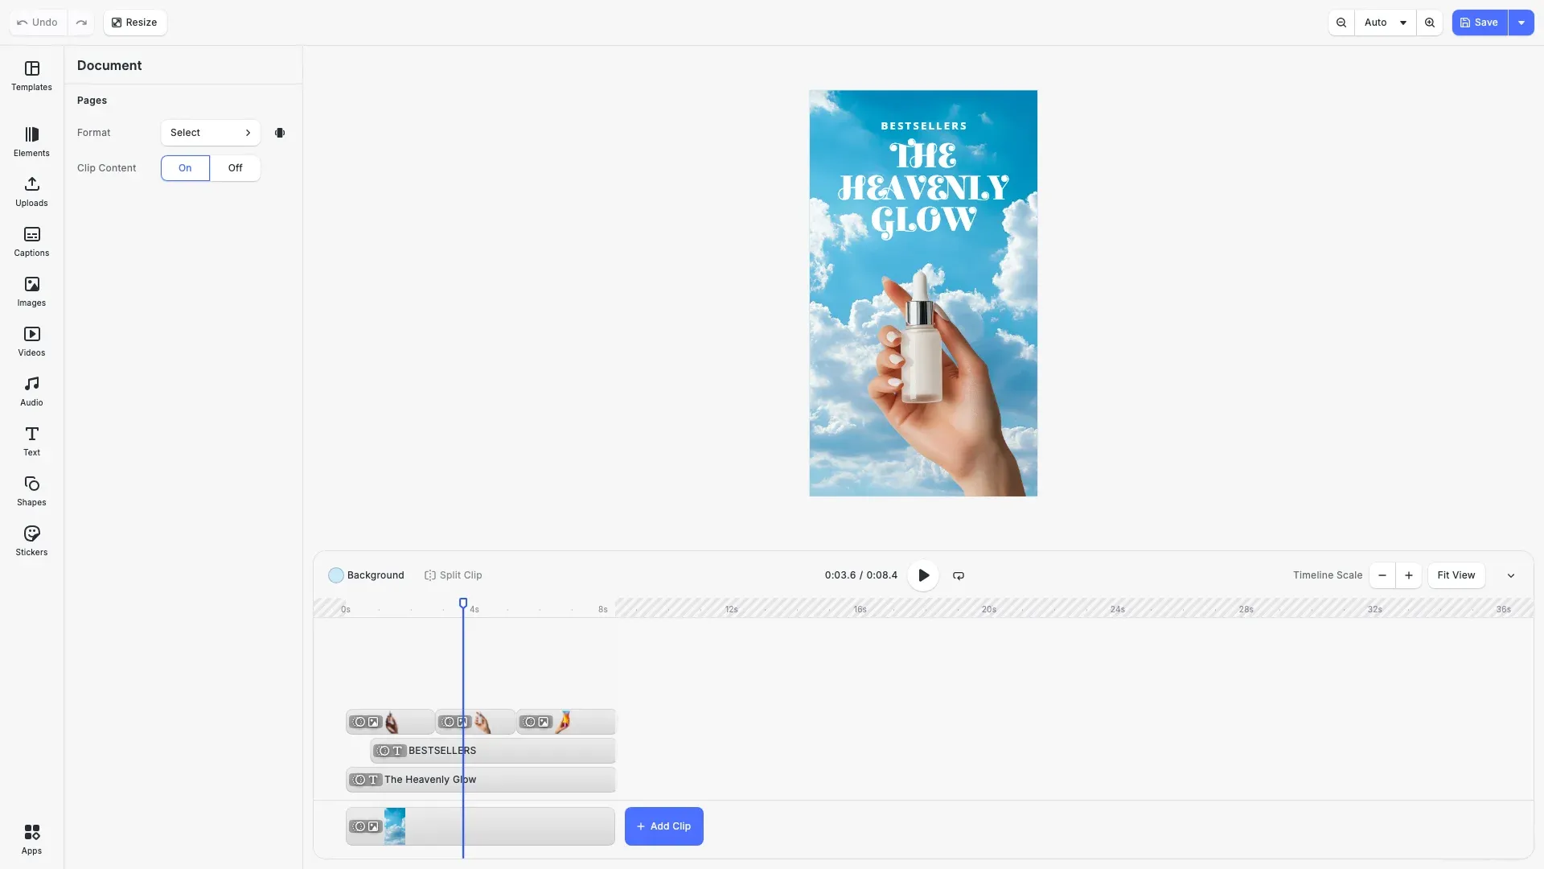Open the Save options dropdown arrow
Image resolution: width=1544 pixels, height=869 pixels.
tap(1521, 23)
